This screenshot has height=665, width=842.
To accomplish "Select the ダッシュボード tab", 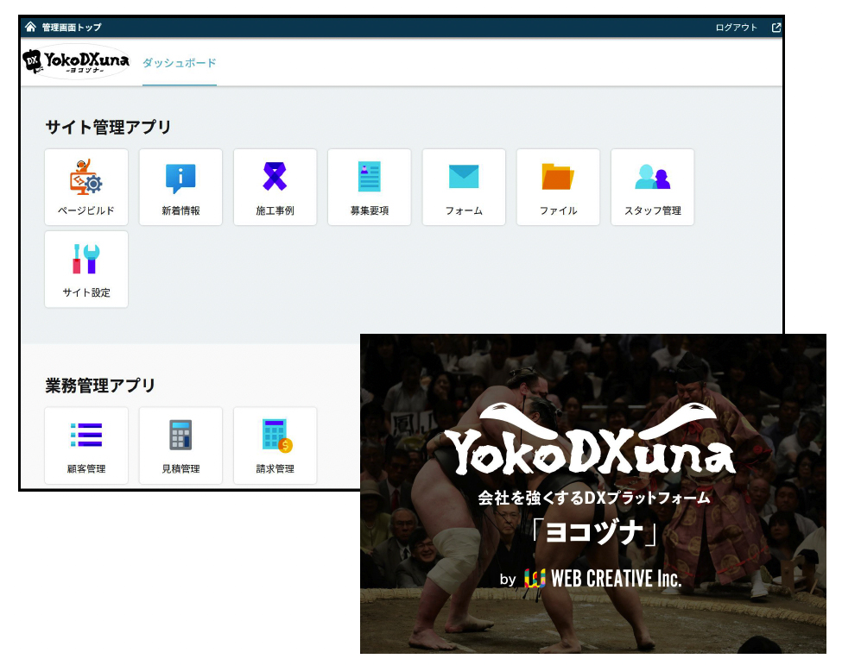I will [x=179, y=63].
